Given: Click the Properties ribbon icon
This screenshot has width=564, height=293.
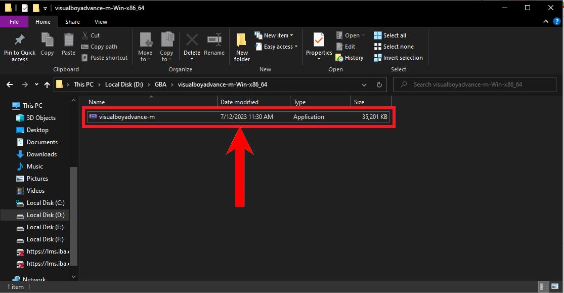Looking at the screenshot, I should click(319, 39).
